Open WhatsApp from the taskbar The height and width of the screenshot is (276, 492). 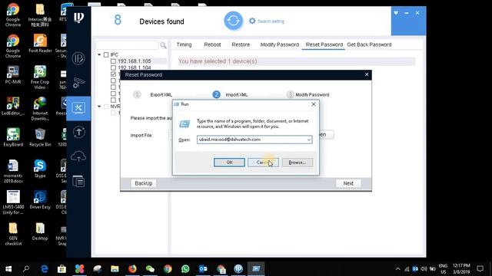click(x=185, y=269)
